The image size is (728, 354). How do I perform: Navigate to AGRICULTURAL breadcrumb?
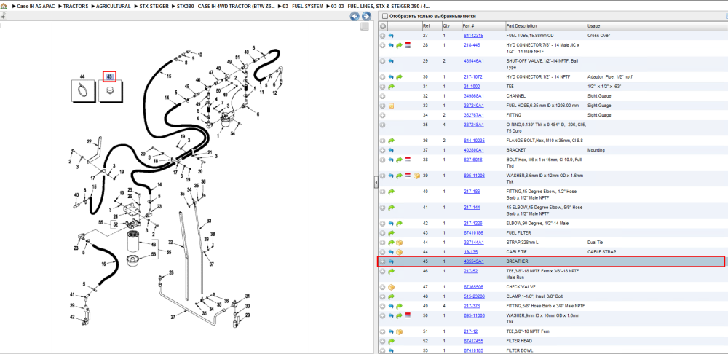click(114, 6)
